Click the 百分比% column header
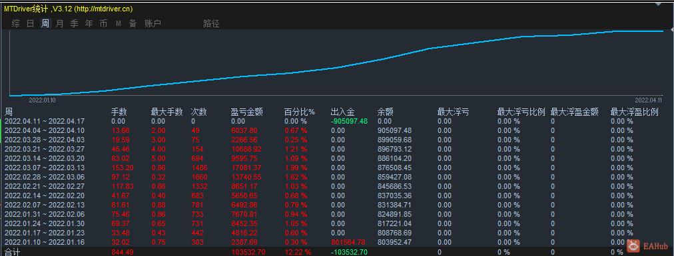Screen dimensions: 674x256 pyautogui.click(x=299, y=112)
